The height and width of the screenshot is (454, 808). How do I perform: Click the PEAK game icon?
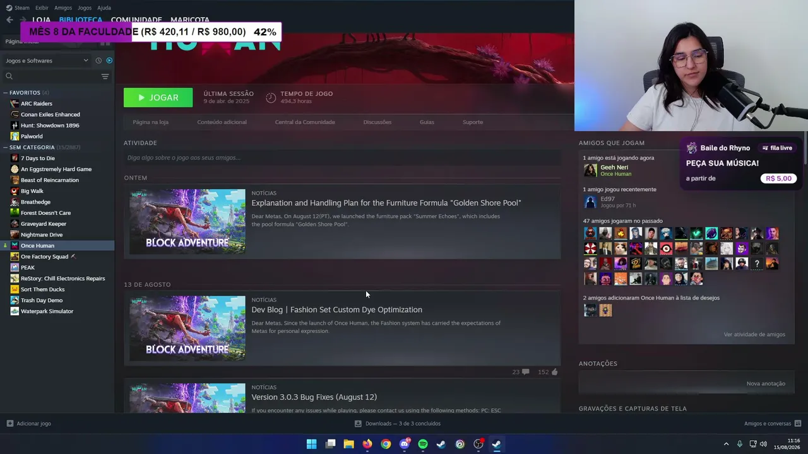15,267
